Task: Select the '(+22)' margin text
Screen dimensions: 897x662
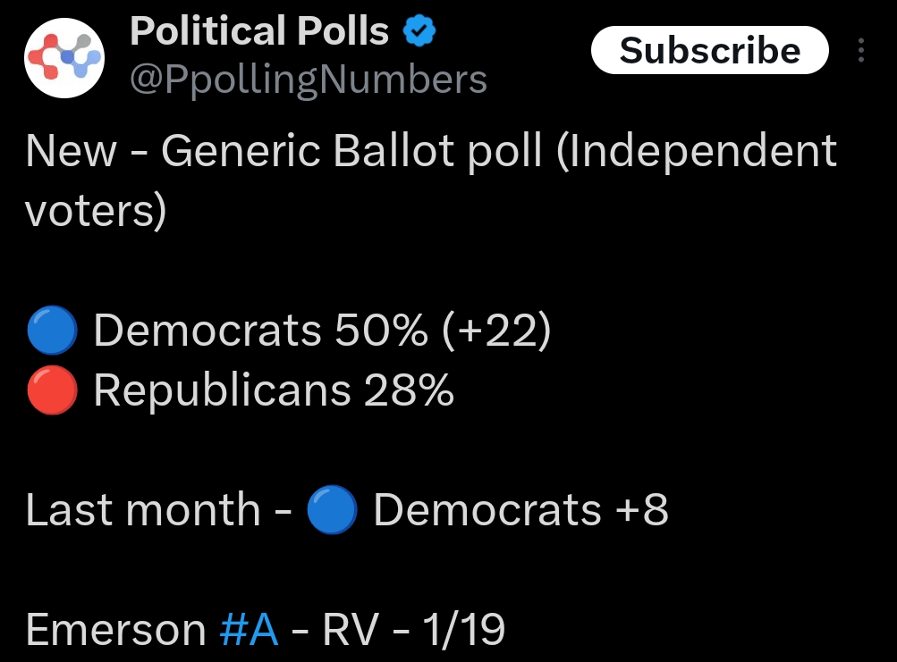Action: click(x=495, y=331)
